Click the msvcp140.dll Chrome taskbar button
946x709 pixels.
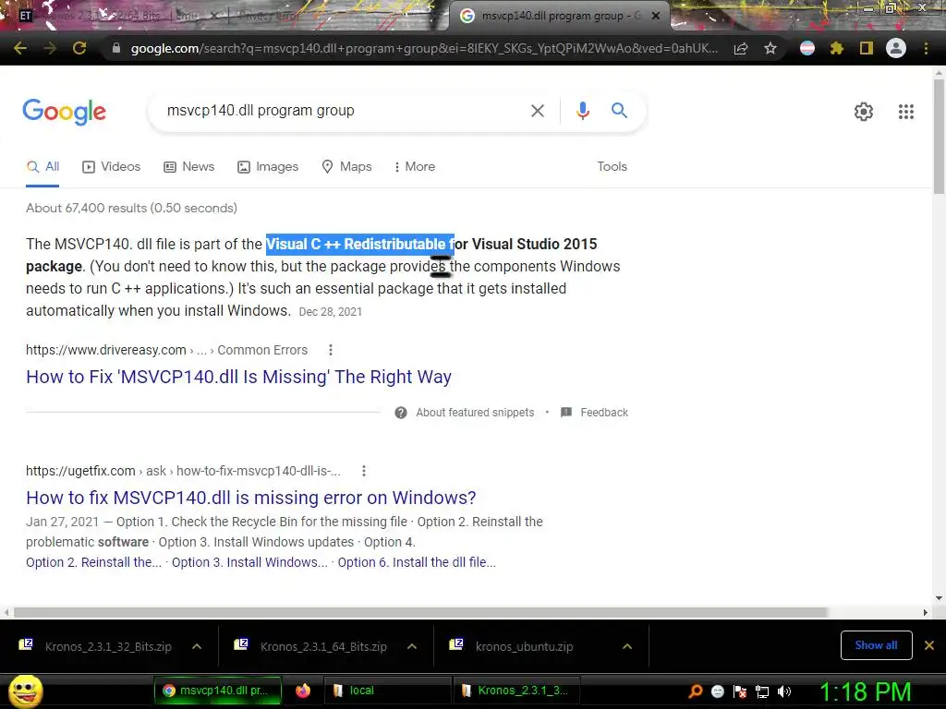tap(217, 691)
